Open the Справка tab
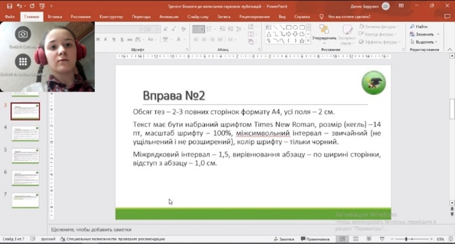The width and height of the screenshot is (455, 244). (x=302, y=16)
